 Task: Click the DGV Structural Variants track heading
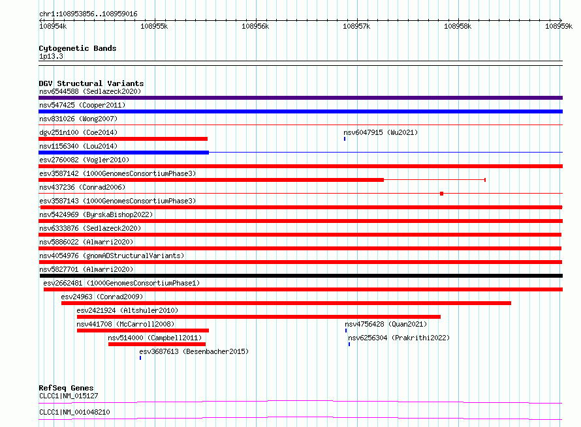click(x=91, y=83)
